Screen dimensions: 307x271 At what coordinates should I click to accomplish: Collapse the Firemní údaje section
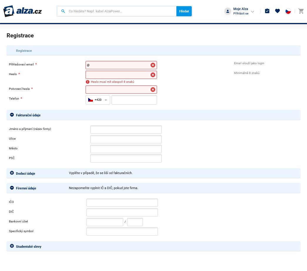pyautogui.click(x=12, y=188)
